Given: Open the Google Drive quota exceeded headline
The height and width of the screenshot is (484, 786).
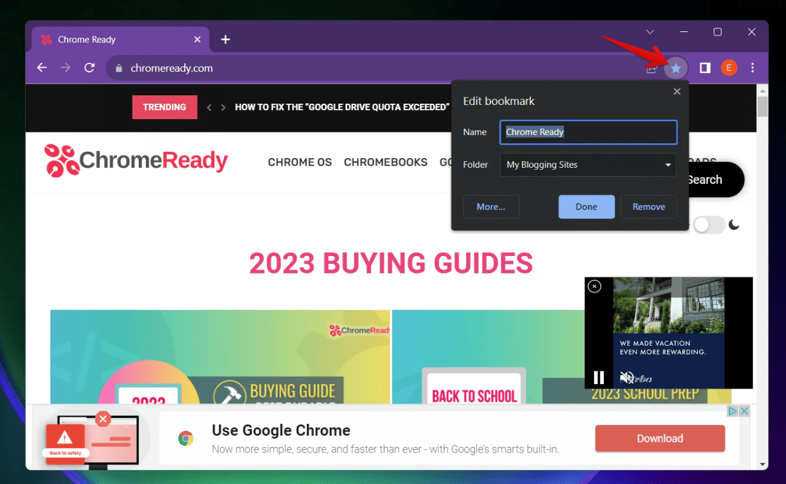Looking at the screenshot, I should click(342, 107).
